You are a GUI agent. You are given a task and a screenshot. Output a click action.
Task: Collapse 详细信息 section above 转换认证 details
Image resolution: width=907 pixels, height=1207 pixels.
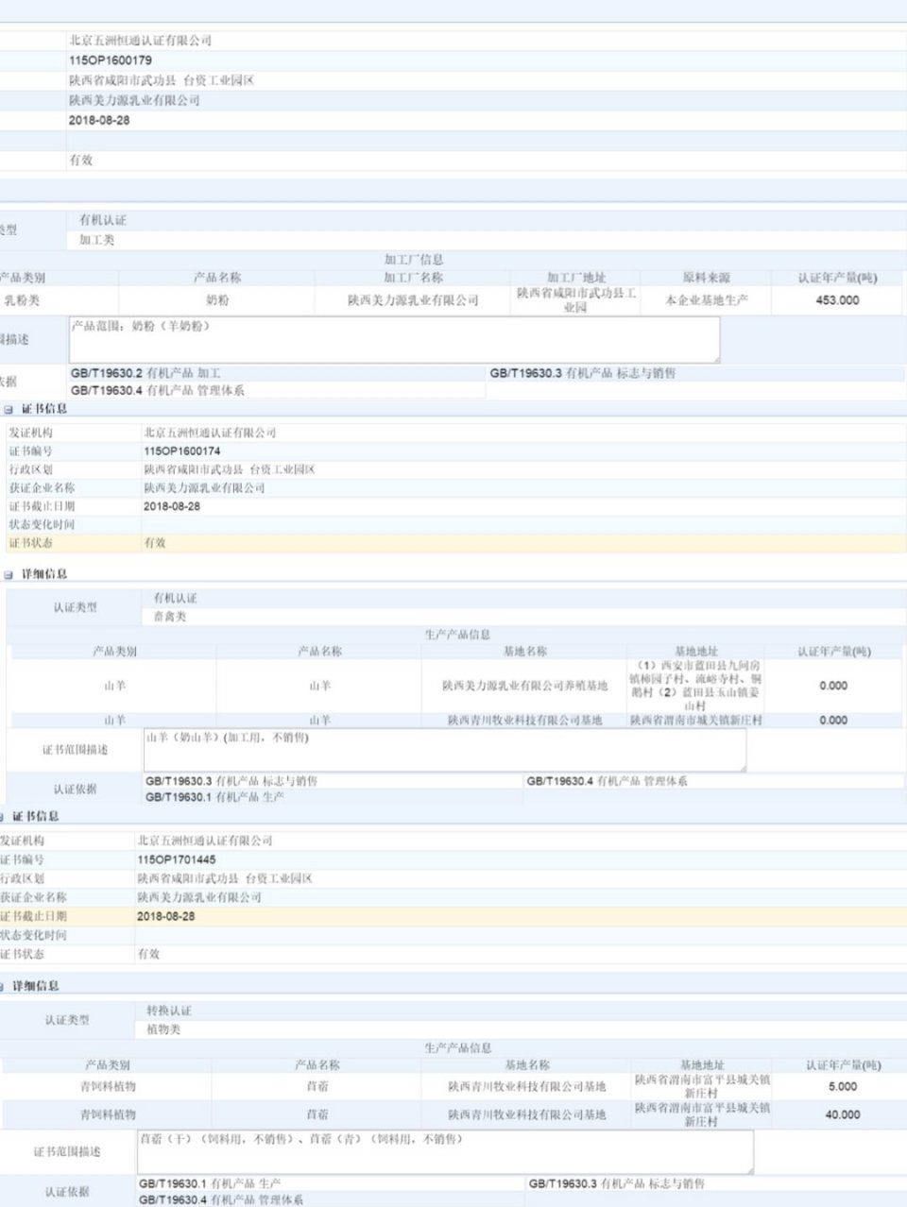click(x=3, y=986)
